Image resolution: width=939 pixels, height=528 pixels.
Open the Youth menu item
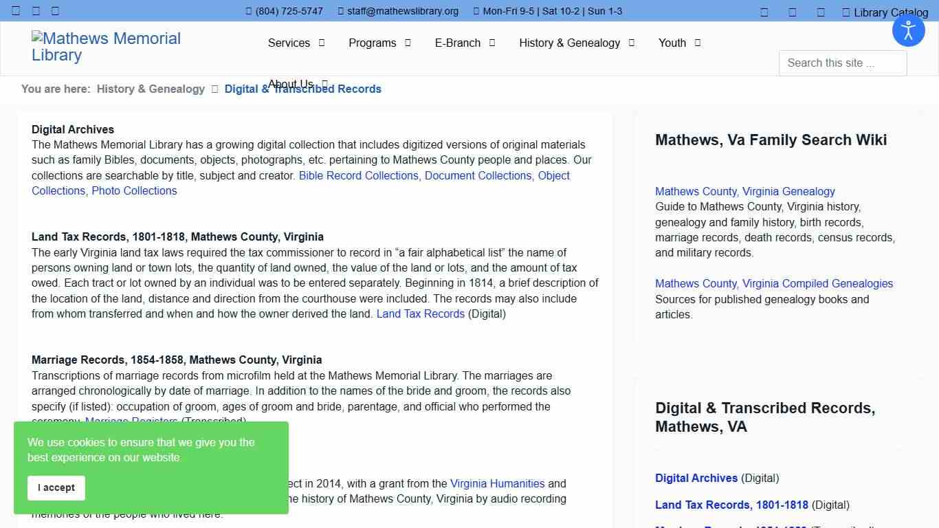[x=671, y=43]
